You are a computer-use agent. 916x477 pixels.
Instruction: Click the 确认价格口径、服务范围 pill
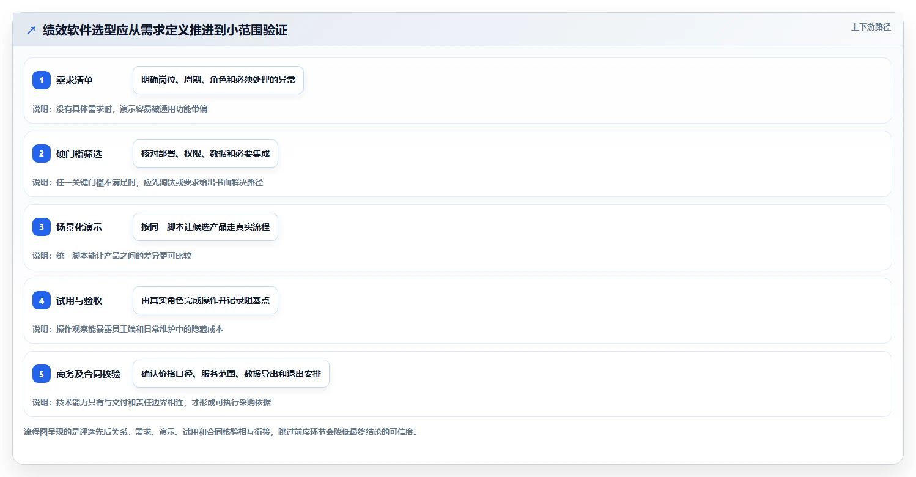point(231,374)
